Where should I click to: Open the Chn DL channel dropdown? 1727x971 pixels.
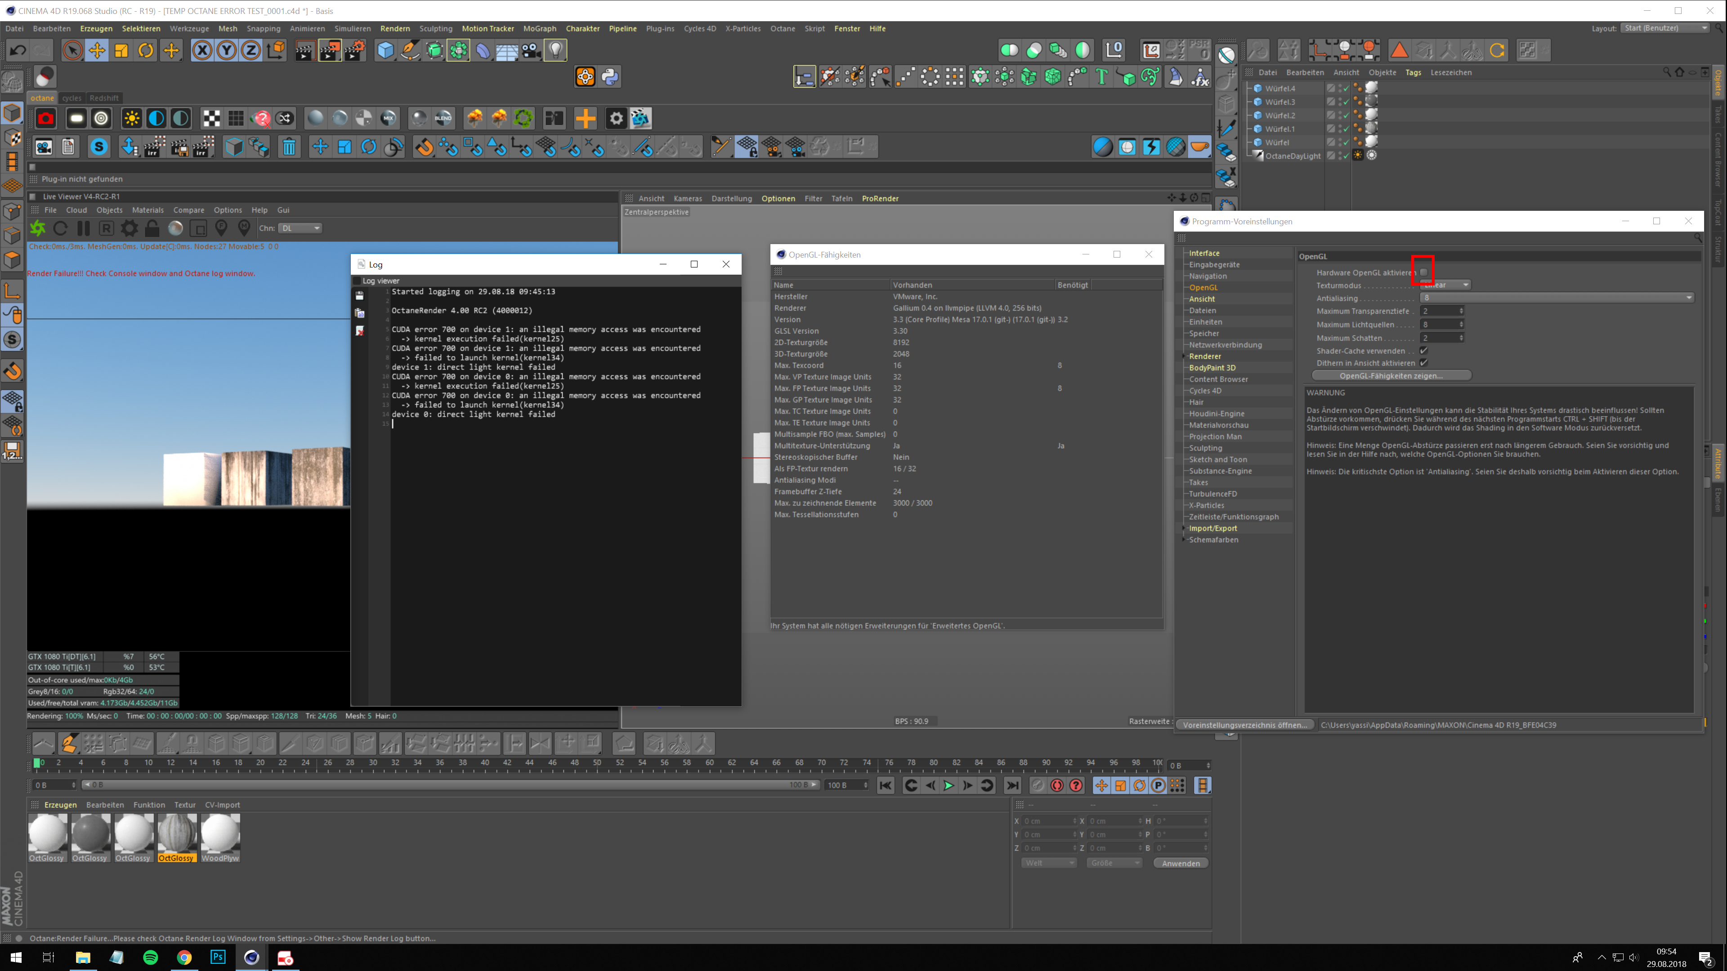[x=300, y=228]
